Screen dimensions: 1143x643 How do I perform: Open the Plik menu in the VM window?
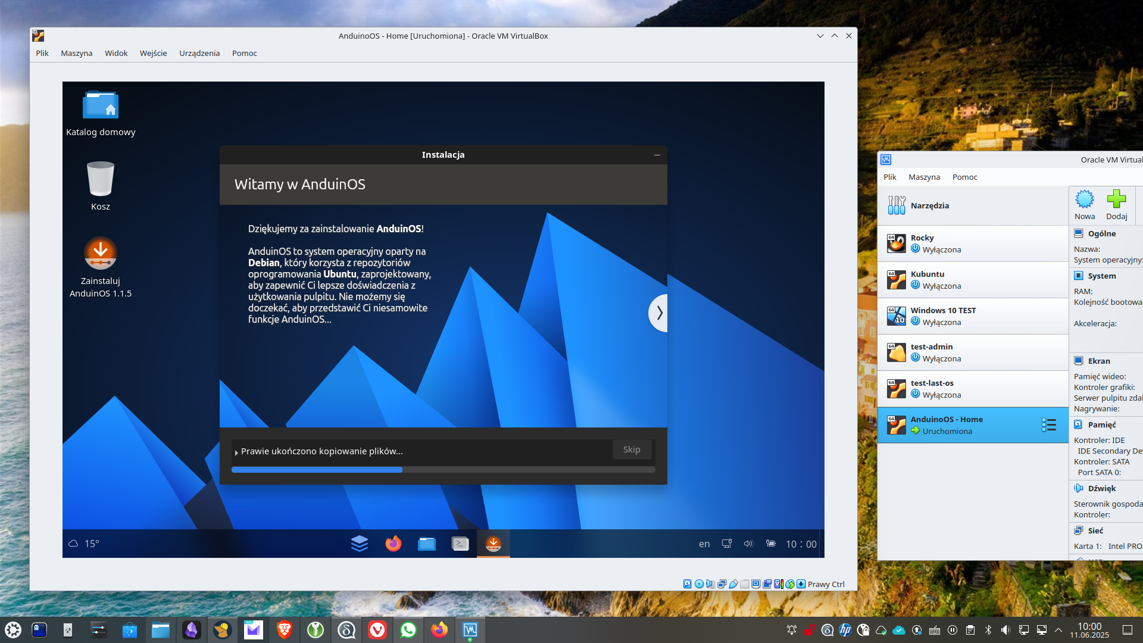(42, 53)
